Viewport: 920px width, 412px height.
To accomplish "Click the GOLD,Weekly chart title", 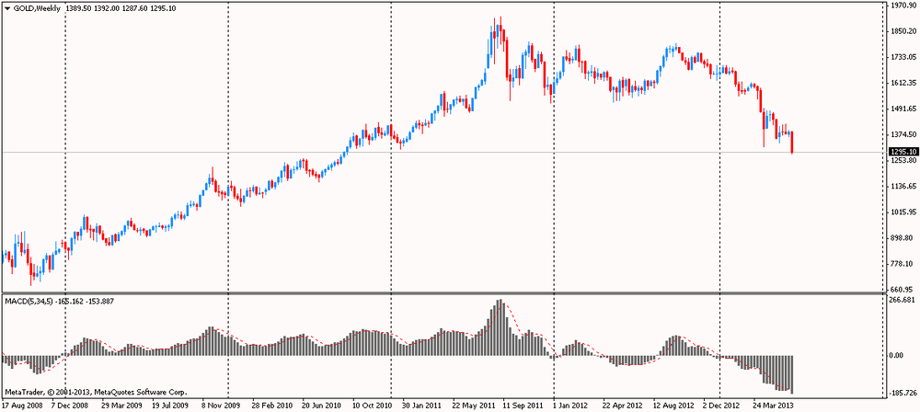I will pos(38,7).
